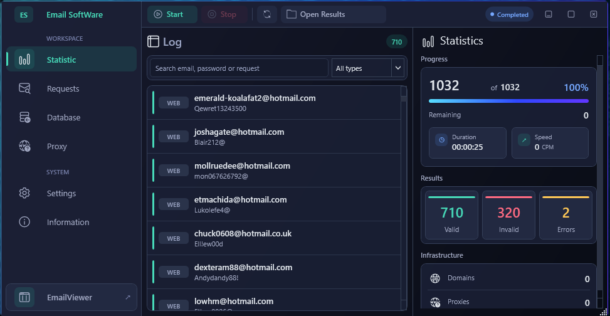Click the Database icon in sidebar
This screenshot has width=610, height=316.
click(x=24, y=117)
